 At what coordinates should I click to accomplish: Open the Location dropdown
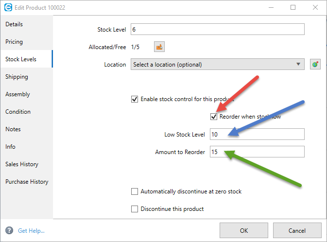click(x=217, y=64)
